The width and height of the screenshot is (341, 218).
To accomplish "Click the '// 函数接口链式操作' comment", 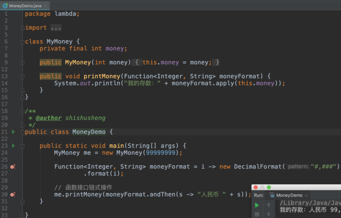I will (x=83, y=187).
